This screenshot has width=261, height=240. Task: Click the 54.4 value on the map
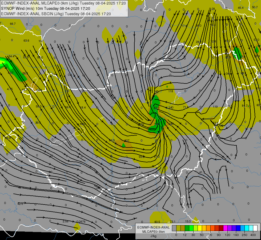[11, 57]
